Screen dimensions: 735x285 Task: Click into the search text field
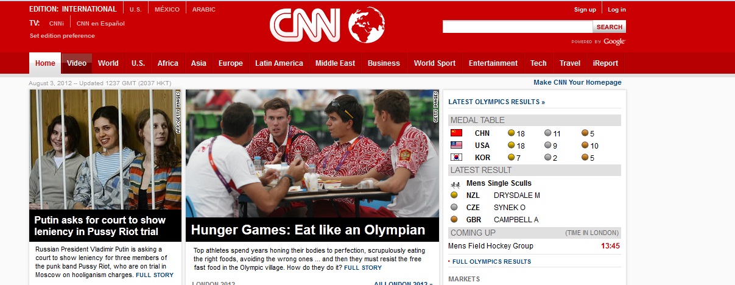point(518,27)
